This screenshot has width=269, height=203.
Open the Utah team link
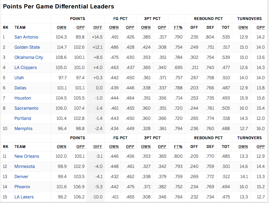pyautogui.click(x=19, y=78)
